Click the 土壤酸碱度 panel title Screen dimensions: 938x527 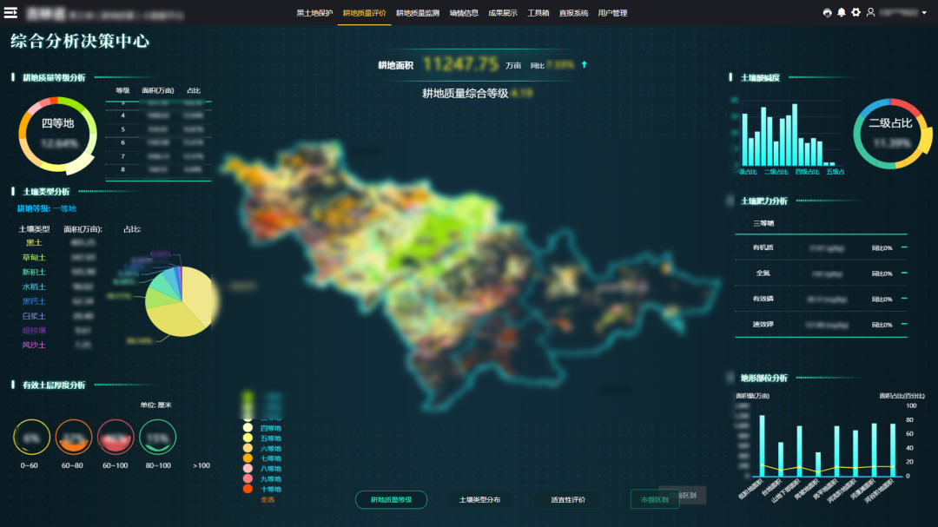760,78
